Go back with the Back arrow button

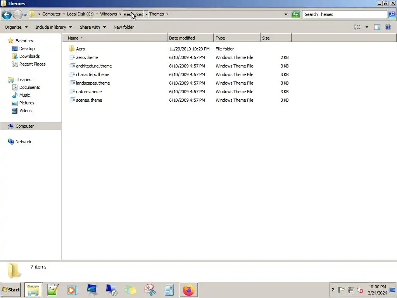coord(7,14)
